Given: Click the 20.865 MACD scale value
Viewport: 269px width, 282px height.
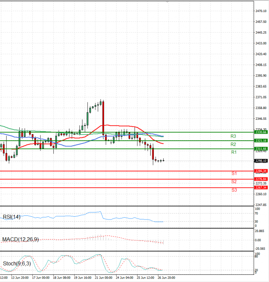Looking at the screenshot, I should coord(260,231).
